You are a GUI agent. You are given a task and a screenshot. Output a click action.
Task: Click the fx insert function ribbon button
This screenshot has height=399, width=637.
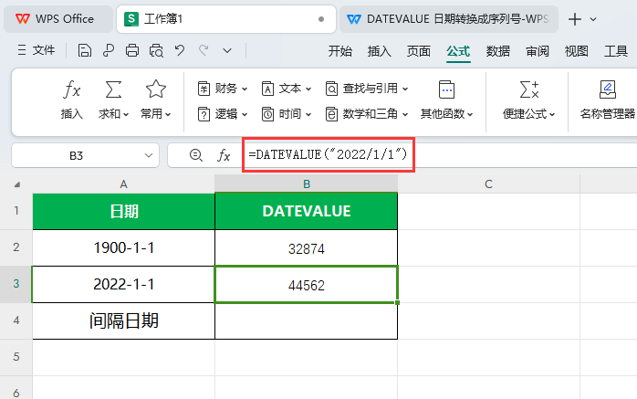point(72,100)
